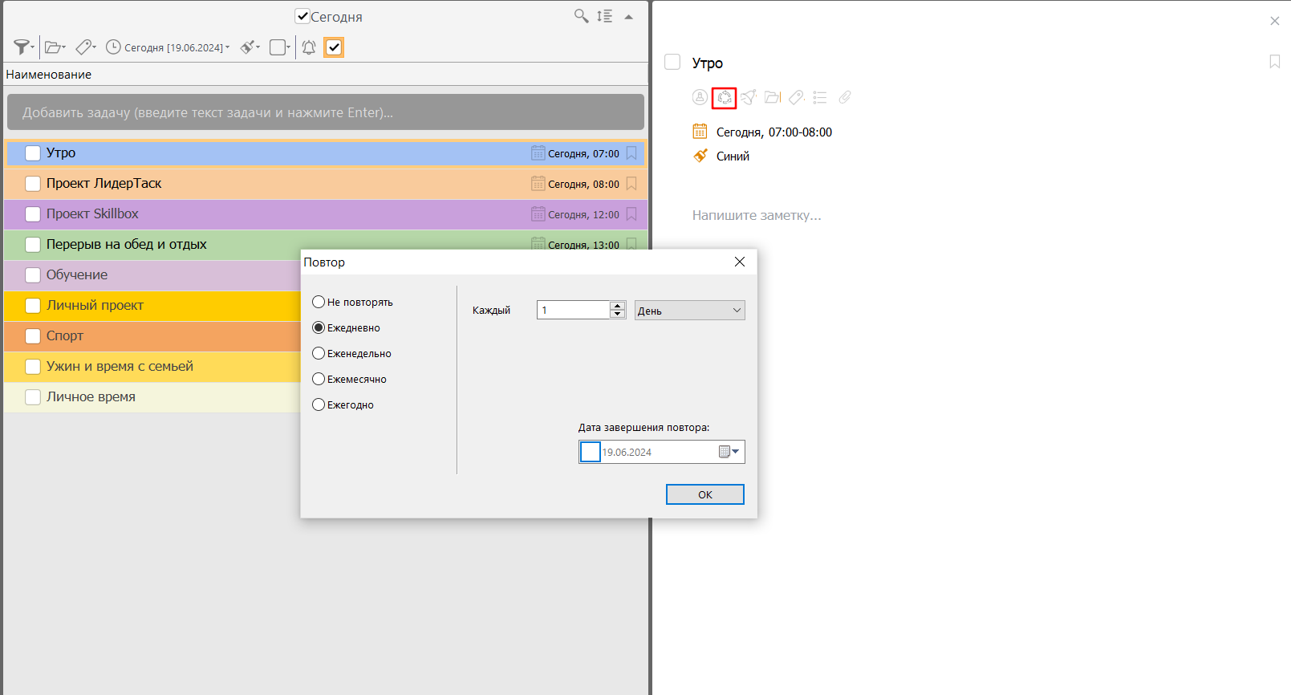Screen dimensions: 1291x695
Task: Check the Проект ЛидерТаск task checkbox
Action: (x=33, y=184)
